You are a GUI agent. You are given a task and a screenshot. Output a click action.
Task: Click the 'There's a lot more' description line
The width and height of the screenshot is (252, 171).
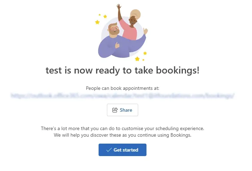pos(123,128)
